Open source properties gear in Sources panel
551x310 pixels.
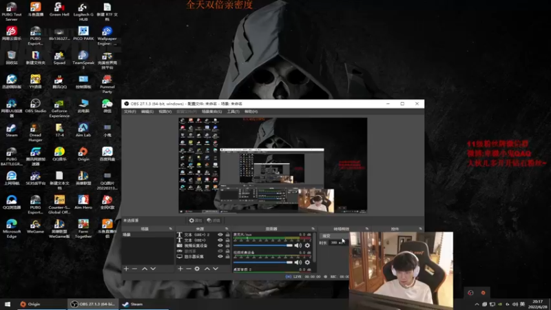pos(197,269)
